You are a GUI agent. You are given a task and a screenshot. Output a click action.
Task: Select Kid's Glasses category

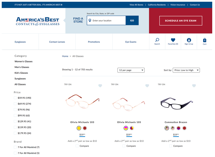point(21,73)
